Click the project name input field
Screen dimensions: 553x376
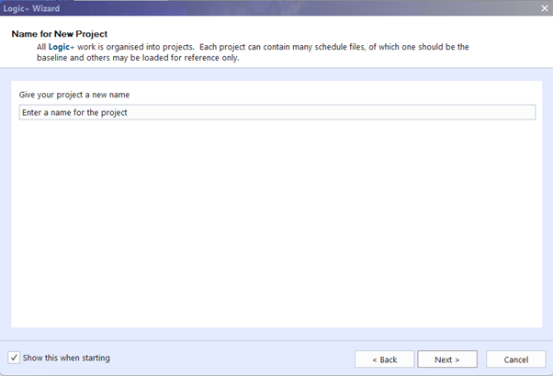(276, 112)
